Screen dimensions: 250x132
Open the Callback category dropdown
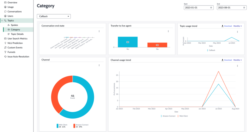point(54,17)
